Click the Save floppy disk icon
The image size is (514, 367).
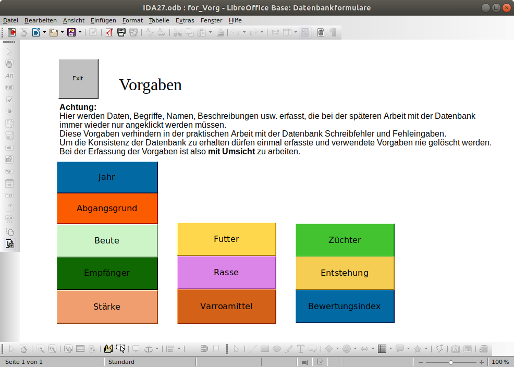point(71,32)
